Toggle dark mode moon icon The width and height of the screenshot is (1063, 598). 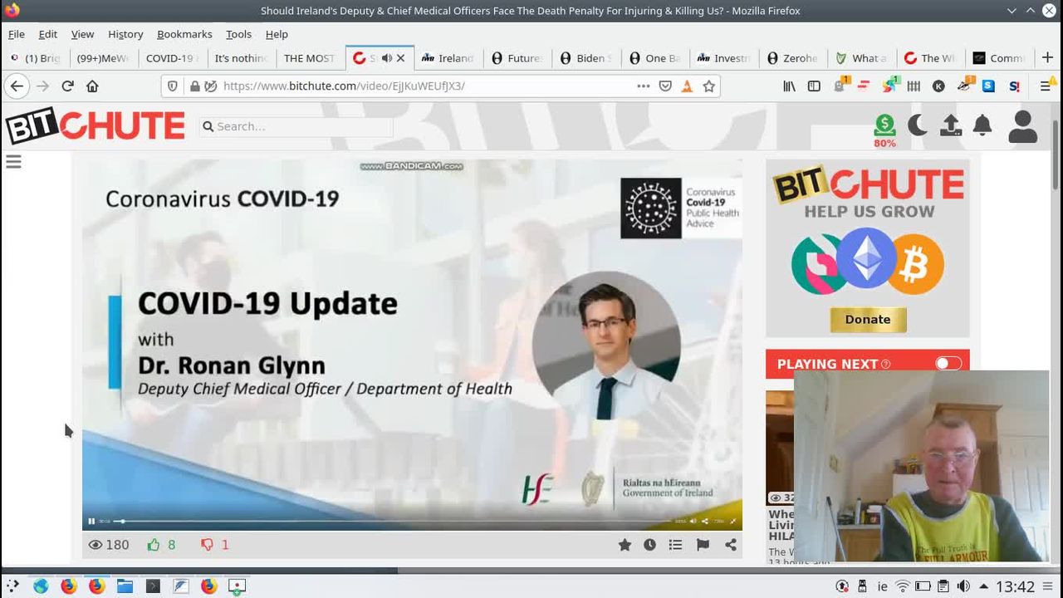click(918, 125)
